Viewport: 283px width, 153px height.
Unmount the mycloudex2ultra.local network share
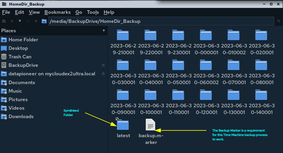pyautogui.click(x=103, y=74)
